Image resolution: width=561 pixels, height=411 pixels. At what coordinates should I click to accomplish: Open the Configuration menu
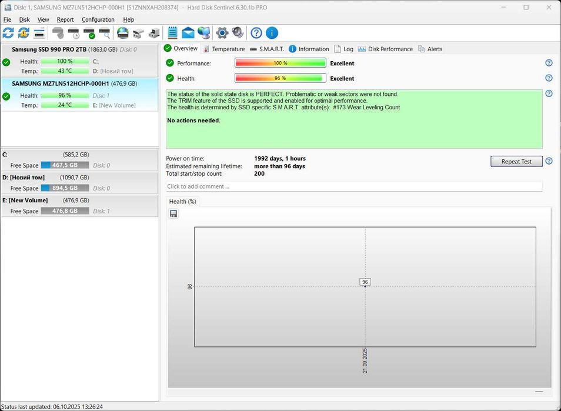click(x=98, y=19)
